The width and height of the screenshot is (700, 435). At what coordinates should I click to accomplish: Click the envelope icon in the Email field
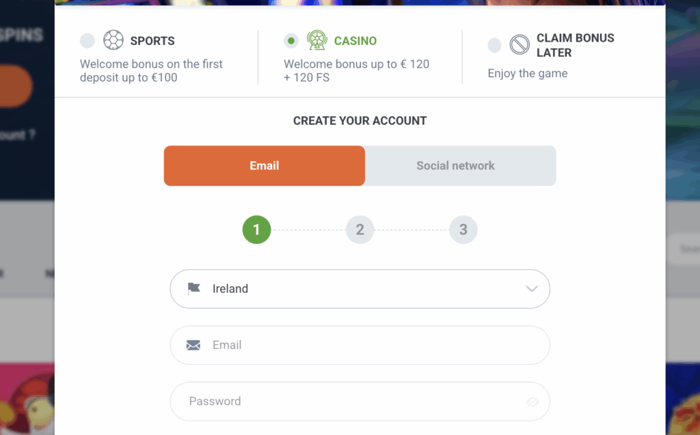click(x=195, y=345)
